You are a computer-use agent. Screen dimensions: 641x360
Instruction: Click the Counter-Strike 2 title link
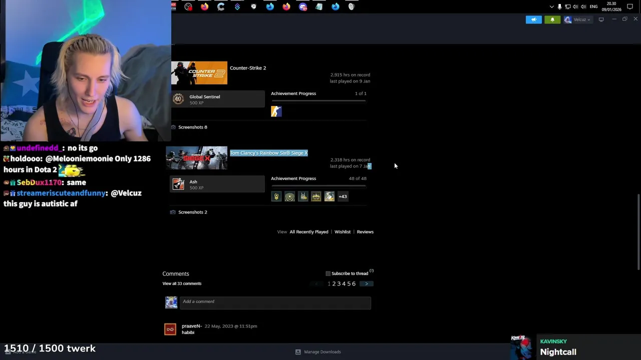pyautogui.click(x=248, y=68)
